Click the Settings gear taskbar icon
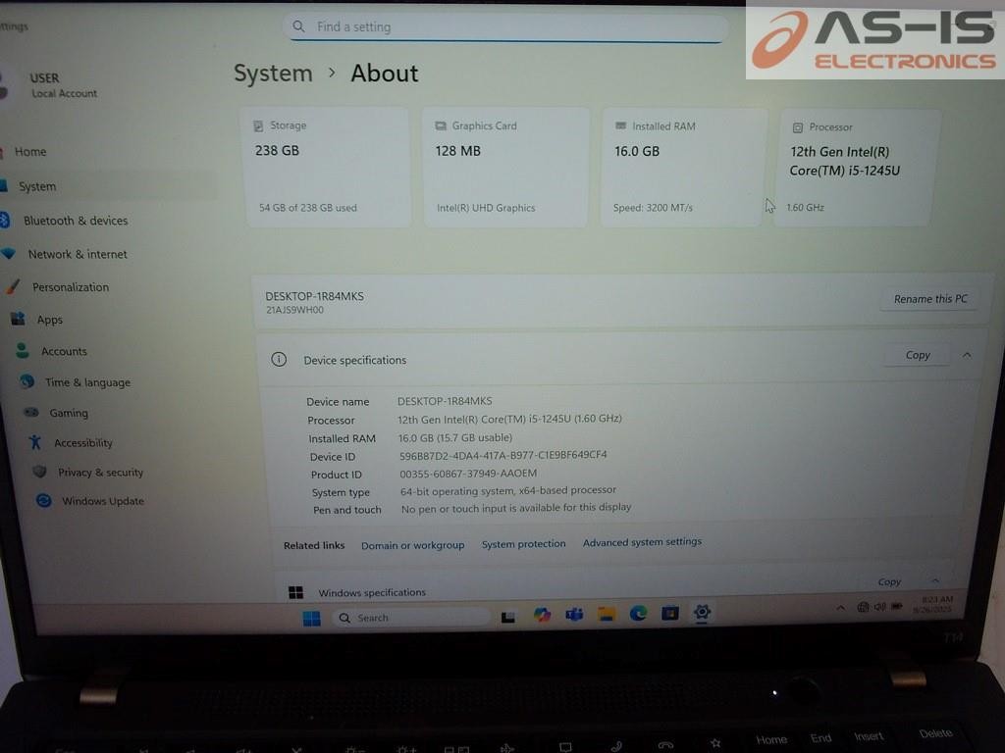1005x753 pixels. click(702, 612)
